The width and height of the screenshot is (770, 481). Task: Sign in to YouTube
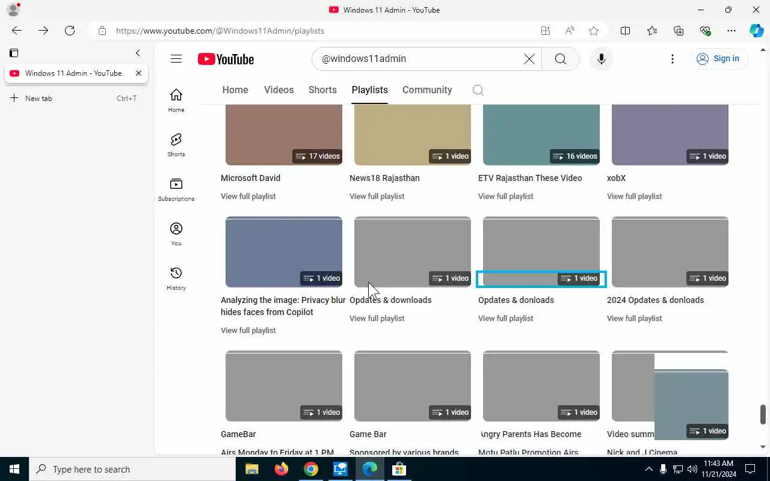pos(718,59)
